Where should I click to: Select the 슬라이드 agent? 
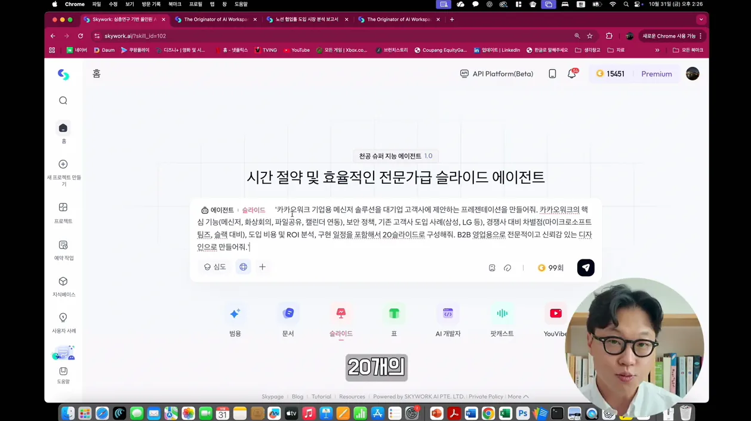341,321
